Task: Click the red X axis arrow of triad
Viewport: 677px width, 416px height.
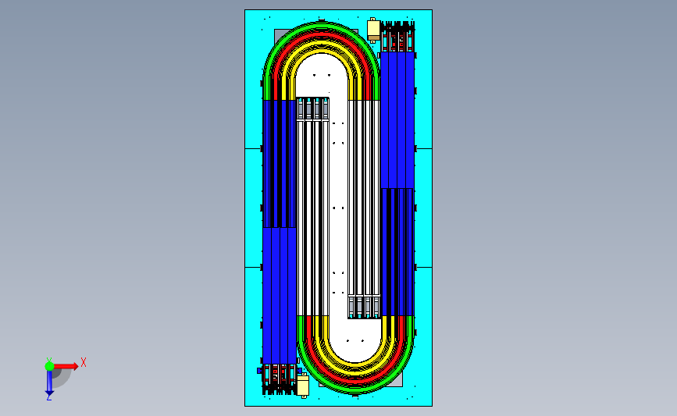Action: (x=66, y=366)
